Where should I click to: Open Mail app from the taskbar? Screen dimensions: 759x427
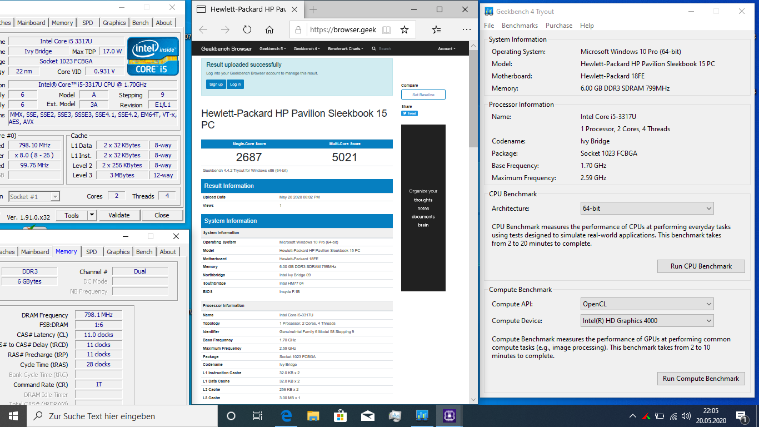click(x=367, y=416)
